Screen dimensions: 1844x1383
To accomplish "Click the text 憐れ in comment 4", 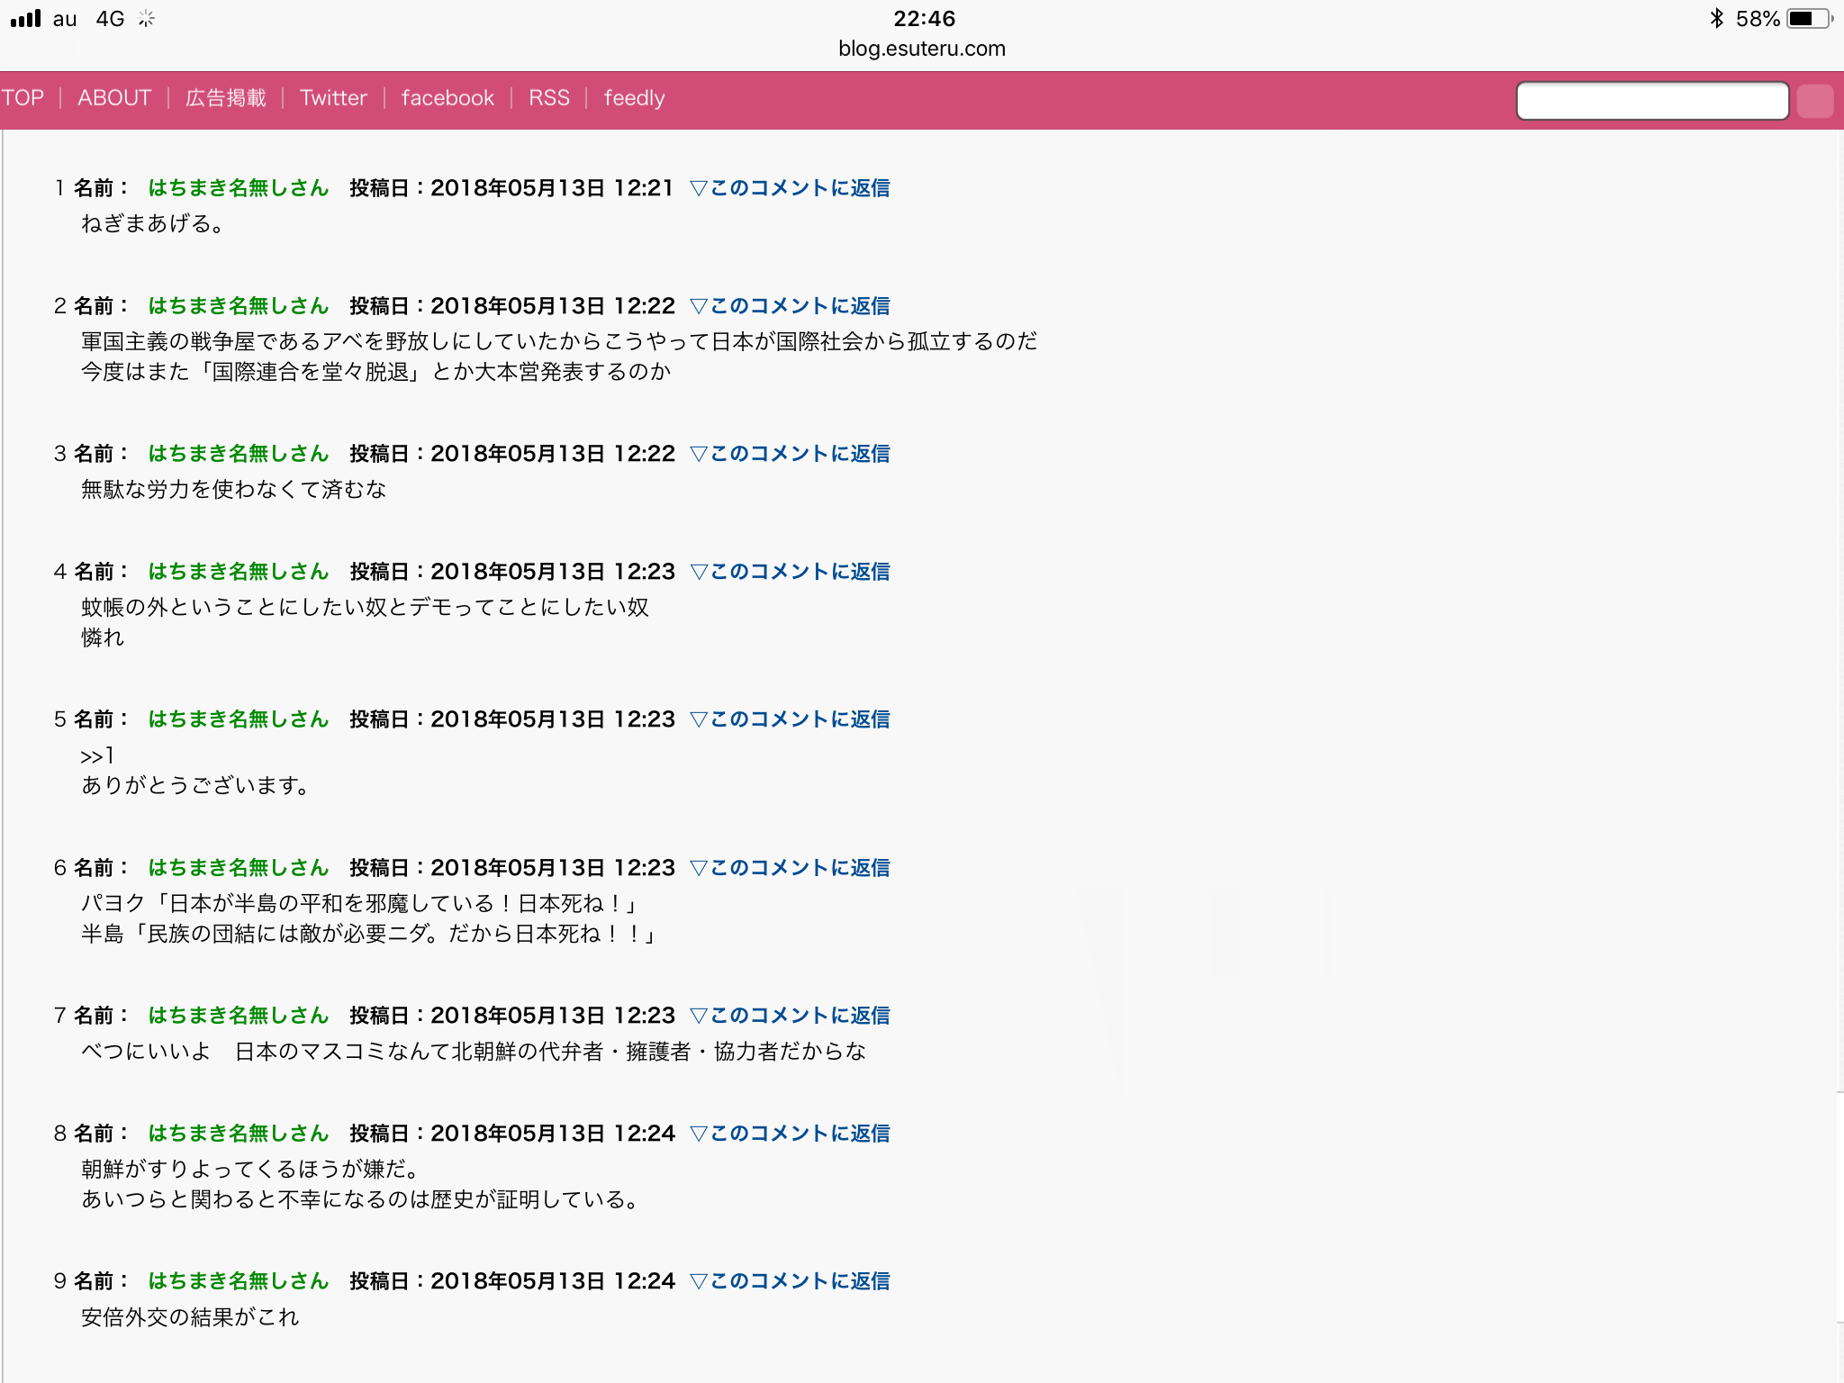I will 103,638.
